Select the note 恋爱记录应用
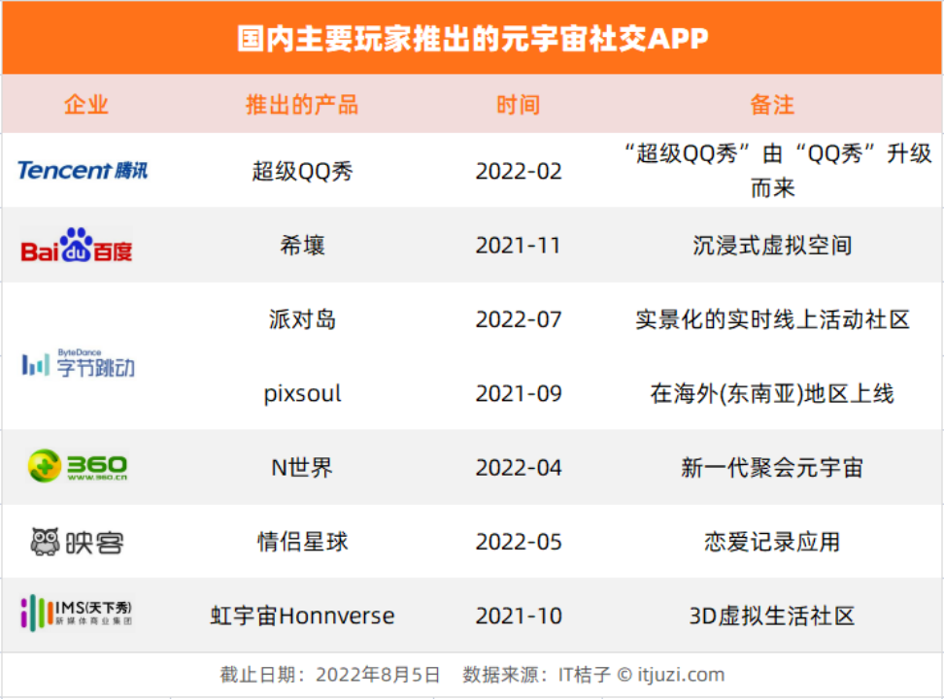 [x=772, y=542]
